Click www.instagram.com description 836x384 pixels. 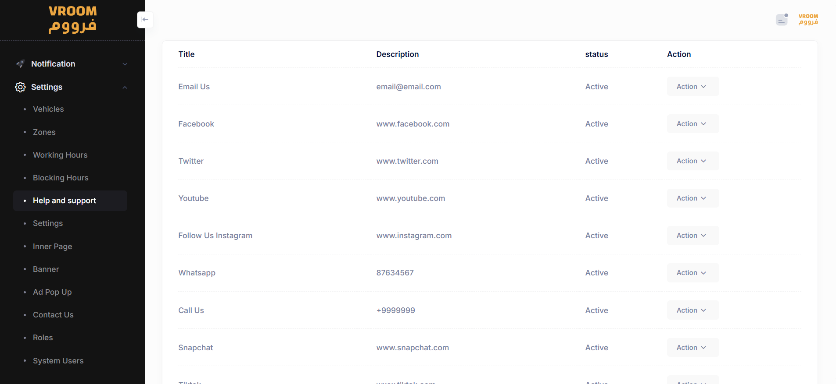click(414, 236)
